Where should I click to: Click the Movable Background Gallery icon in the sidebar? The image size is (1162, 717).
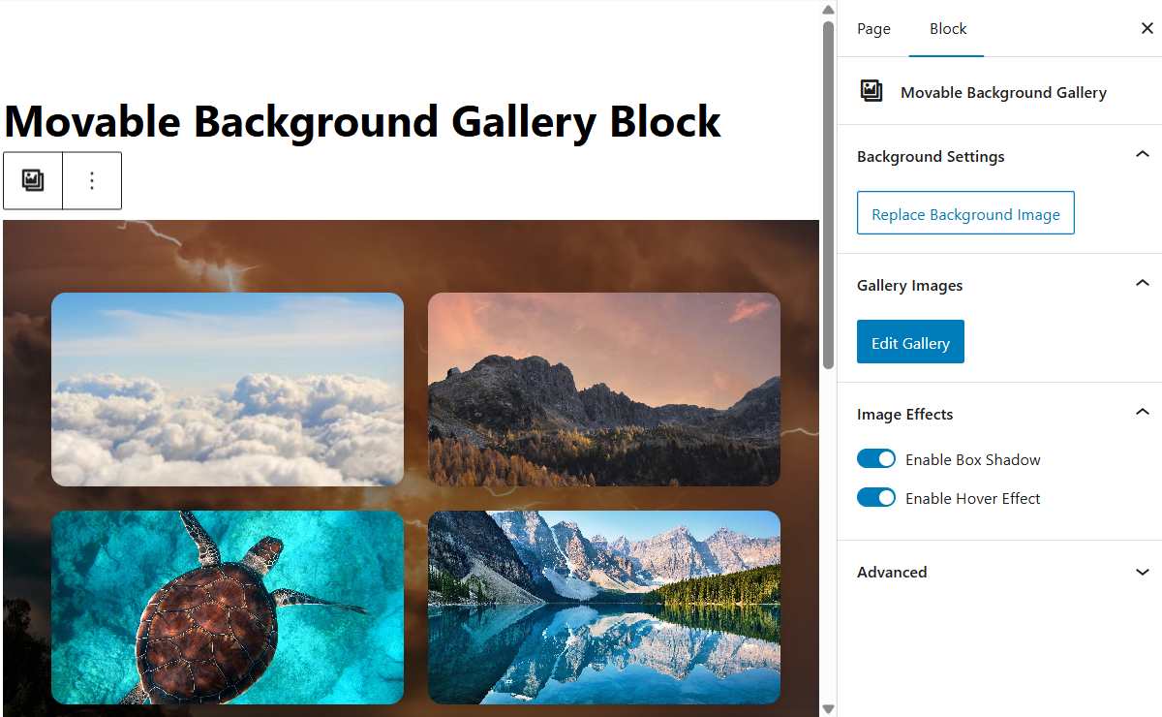point(871,92)
